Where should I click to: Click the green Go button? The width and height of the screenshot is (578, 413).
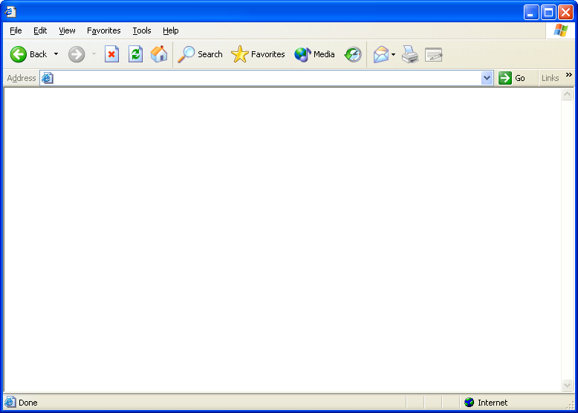pyautogui.click(x=512, y=78)
